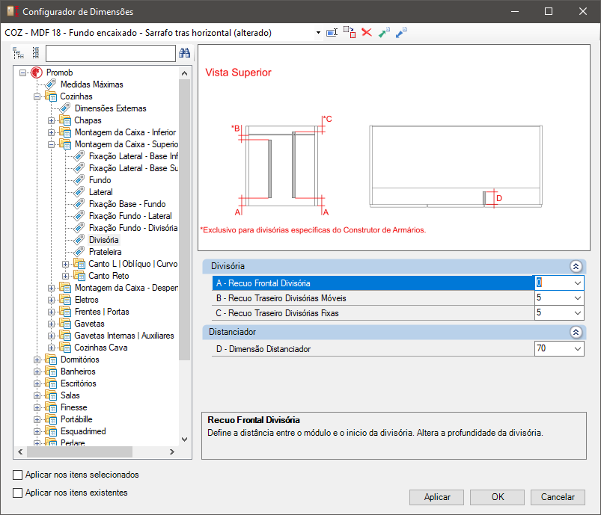Collapse the Distanciador section chevron
The height and width of the screenshot is (515, 601).
click(x=576, y=332)
